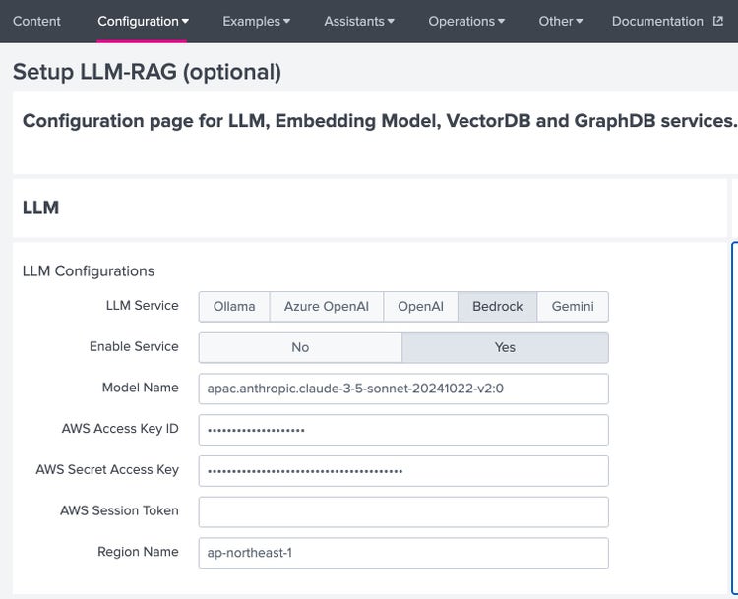Expand the Examples dropdown menu
This screenshot has width=738, height=599.
[x=256, y=21]
